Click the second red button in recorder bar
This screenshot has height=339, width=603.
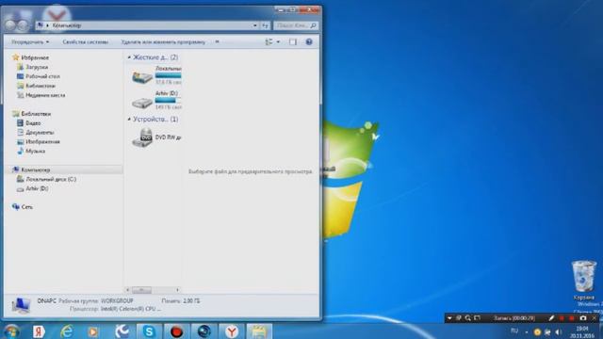point(572,318)
